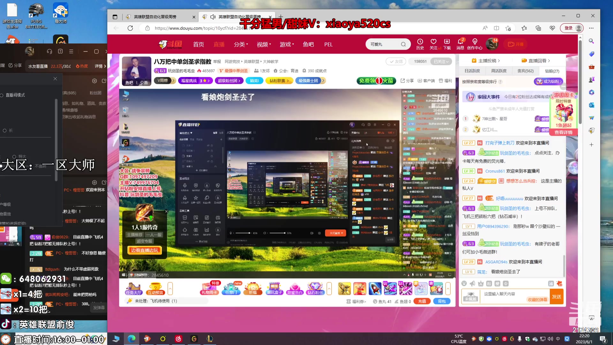This screenshot has height=345, width=613.
Task: Toggle browser tab audio mute speaker
Action: click(213, 17)
